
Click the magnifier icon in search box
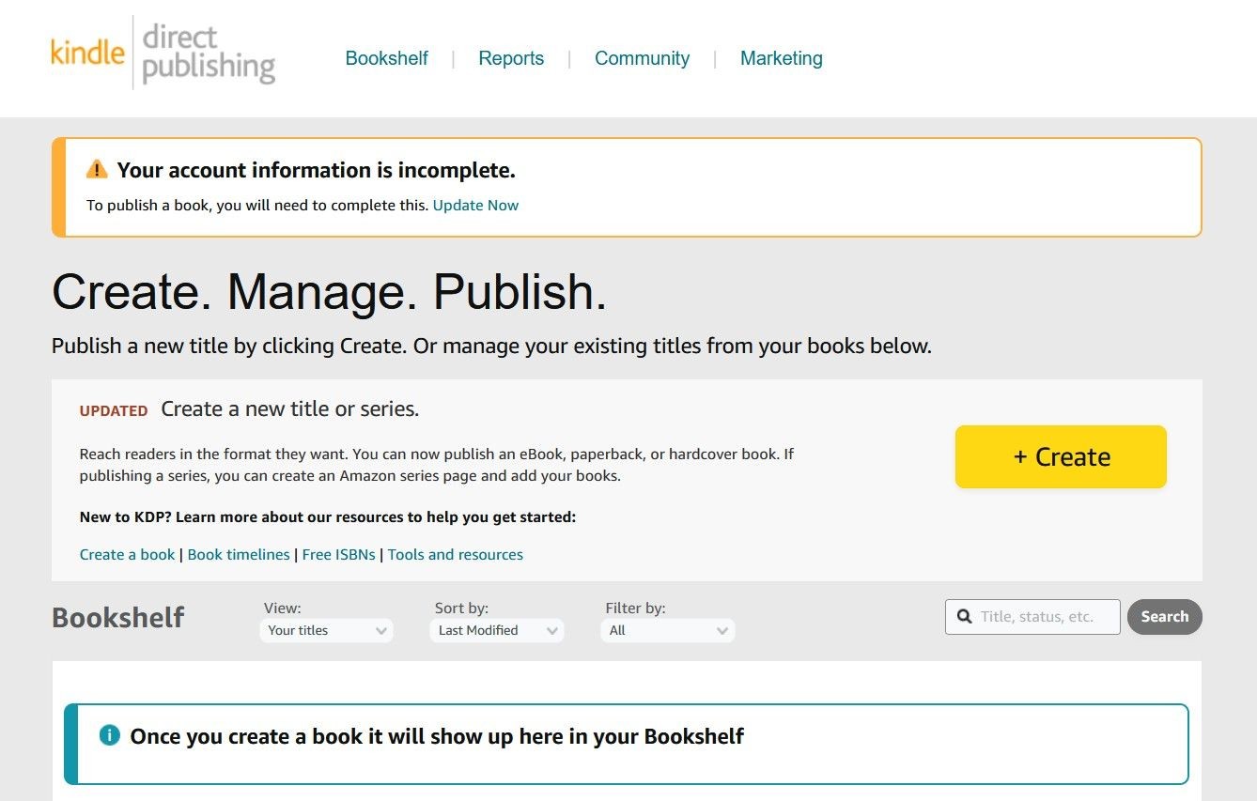click(x=964, y=617)
